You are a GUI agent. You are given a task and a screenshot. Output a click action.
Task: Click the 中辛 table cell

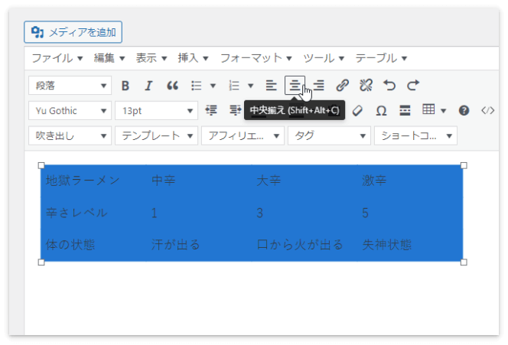tap(199, 181)
